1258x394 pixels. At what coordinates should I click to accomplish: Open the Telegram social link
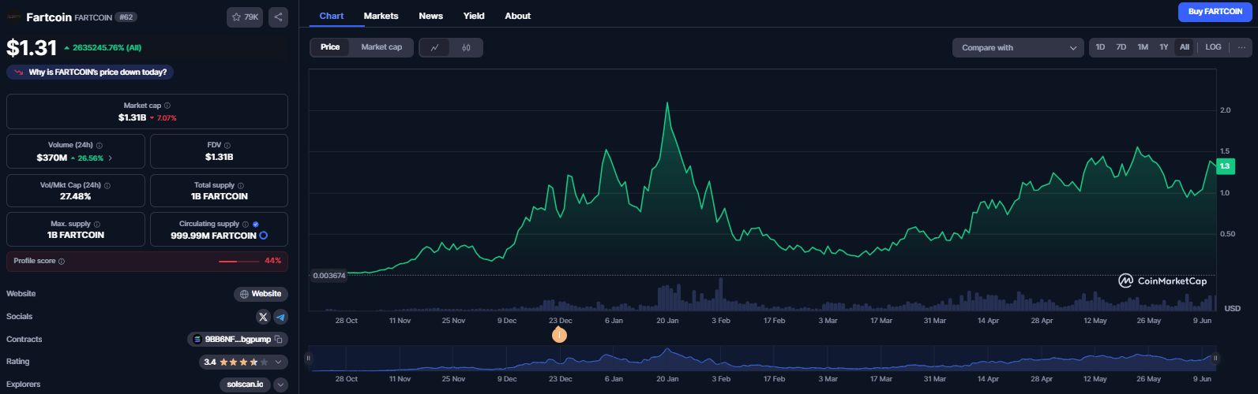point(280,317)
